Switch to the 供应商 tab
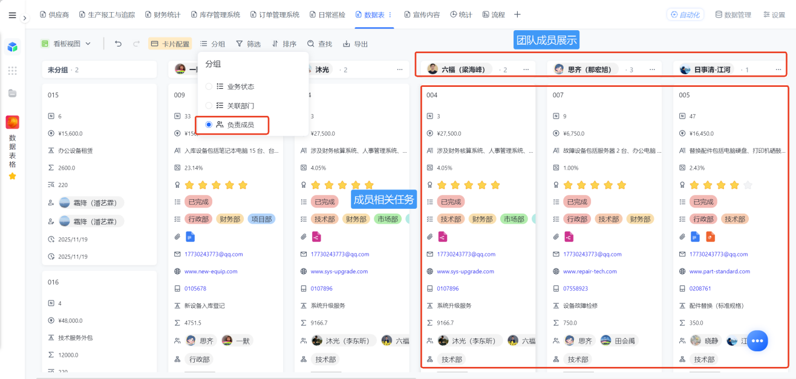 click(54, 14)
